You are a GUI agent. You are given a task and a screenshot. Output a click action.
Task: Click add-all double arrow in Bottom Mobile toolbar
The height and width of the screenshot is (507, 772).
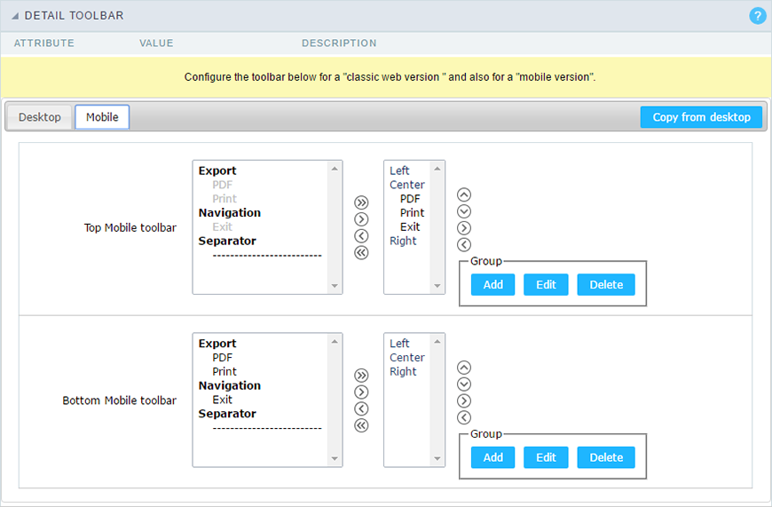pos(361,376)
